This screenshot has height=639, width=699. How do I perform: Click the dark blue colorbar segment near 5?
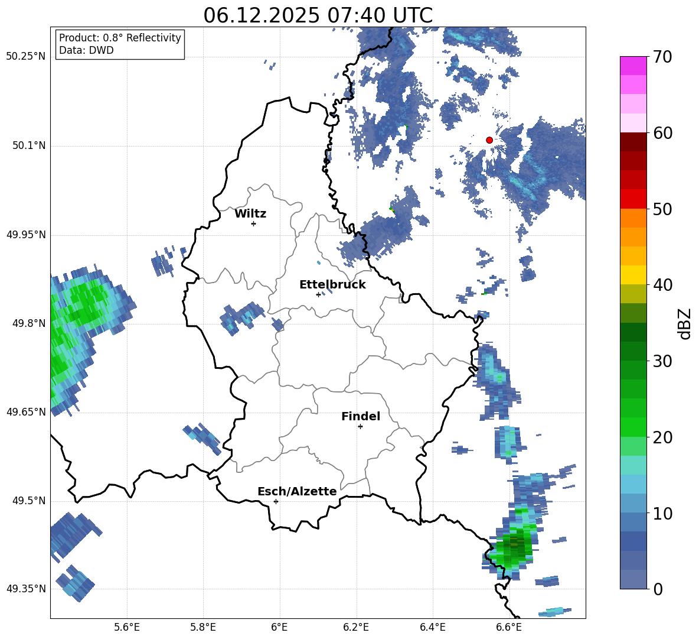pos(633,541)
